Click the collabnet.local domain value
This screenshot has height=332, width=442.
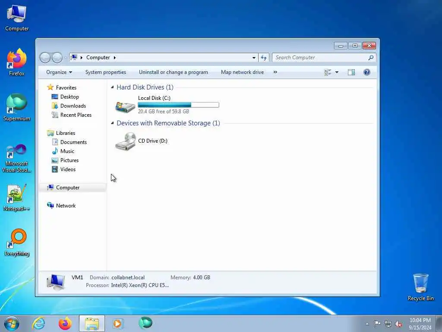[128, 278]
